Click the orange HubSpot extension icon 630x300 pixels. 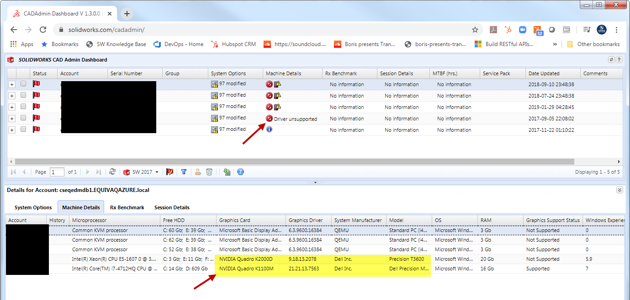[x=508, y=30]
